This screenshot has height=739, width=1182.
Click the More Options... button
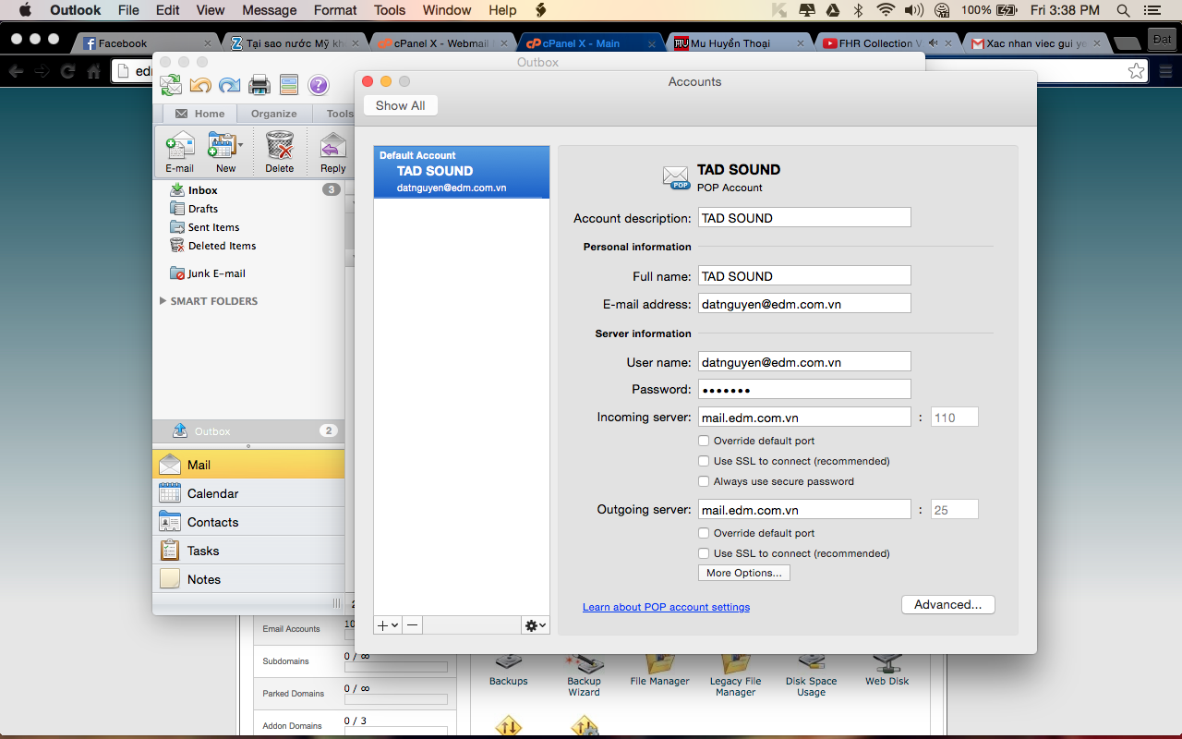743,573
